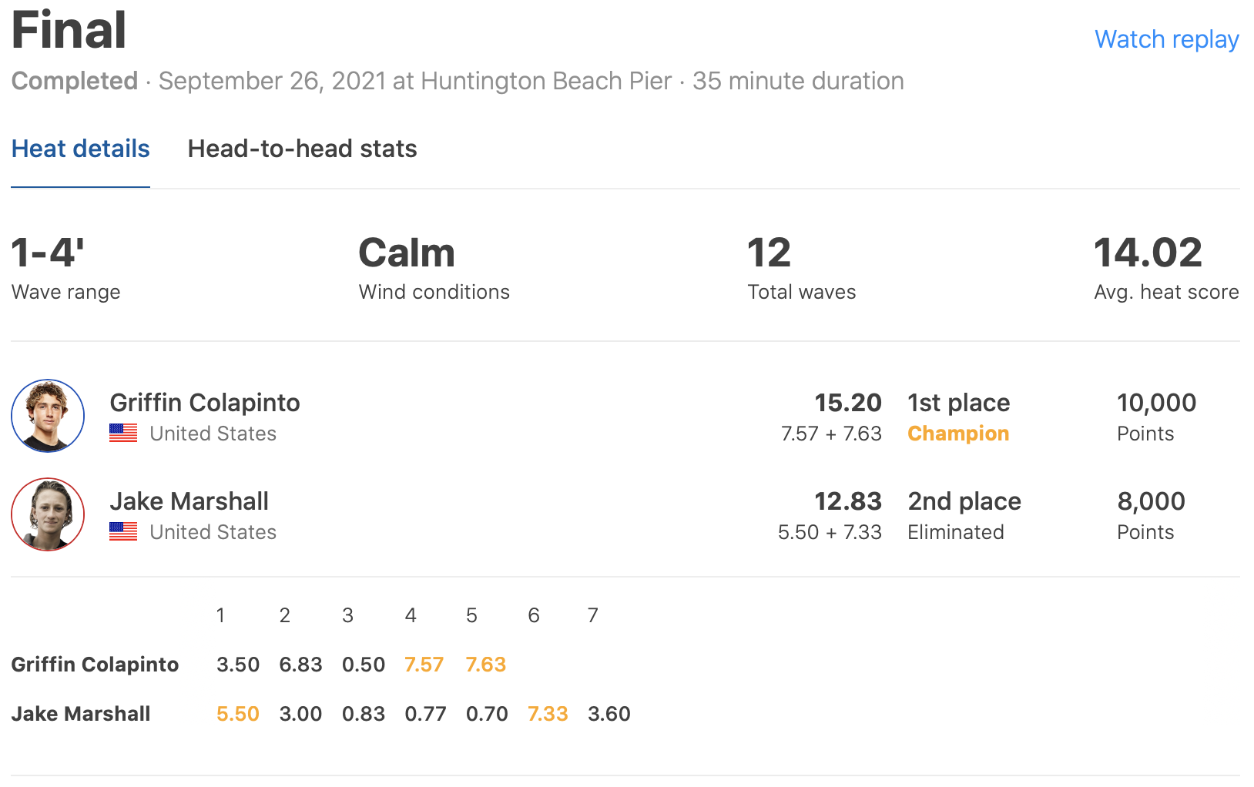Click Griffin's 15.20 heat total
Image resolution: width=1254 pixels, height=787 pixels.
pyautogui.click(x=848, y=403)
